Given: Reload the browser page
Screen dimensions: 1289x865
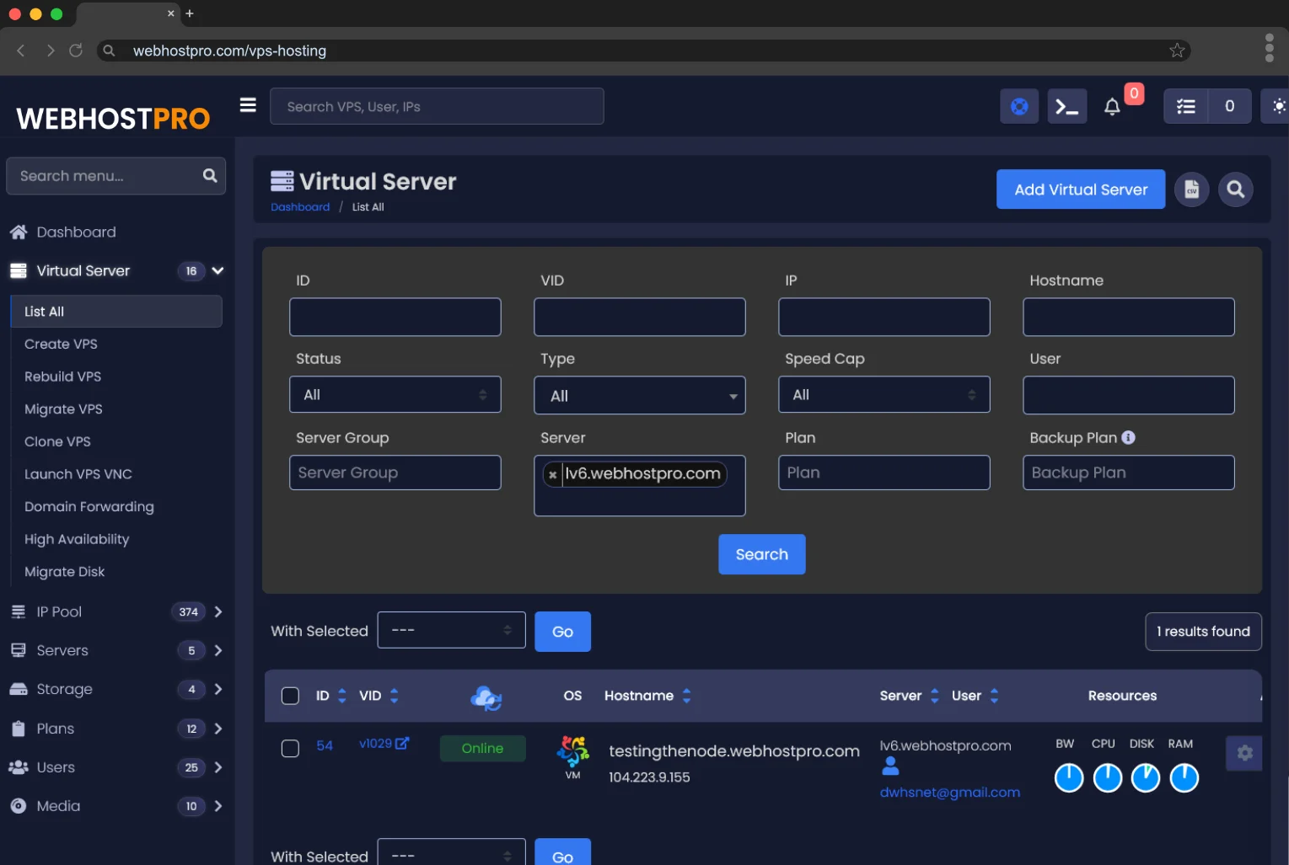Looking at the screenshot, I should pos(76,51).
